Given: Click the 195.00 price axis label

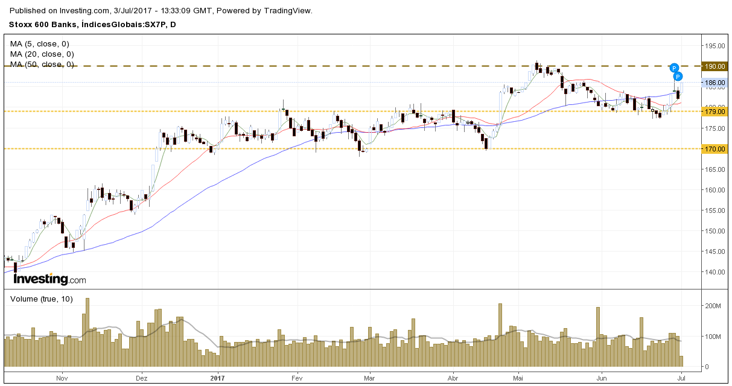Looking at the screenshot, I should click(716, 46).
